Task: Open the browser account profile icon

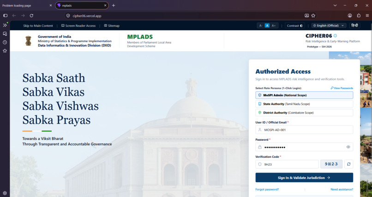Action: 350,16
